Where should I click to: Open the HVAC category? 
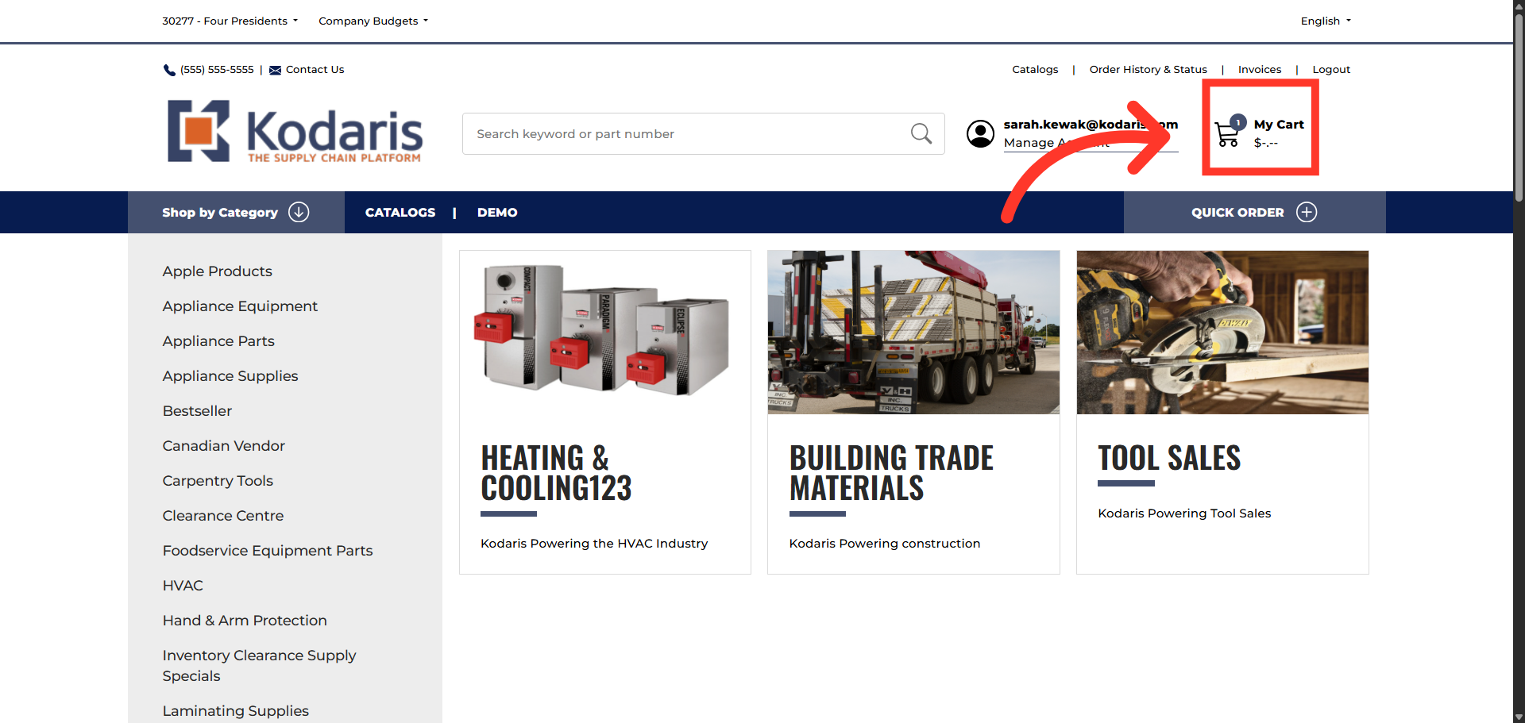coord(183,585)
